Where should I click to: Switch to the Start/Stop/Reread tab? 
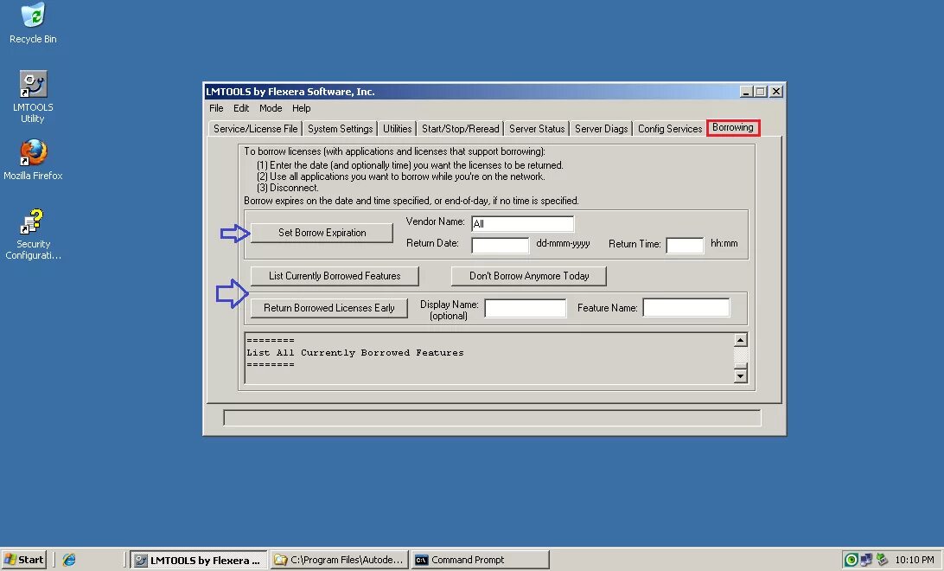click(461, 129)
